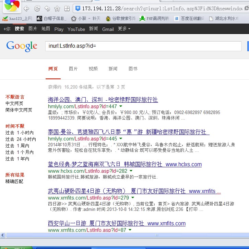Select the 不限语言 filter
Viewport: 249px width, 249px height.
tap(15, 97)
